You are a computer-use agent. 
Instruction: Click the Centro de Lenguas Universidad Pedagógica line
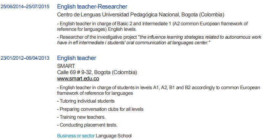[141, 14]
